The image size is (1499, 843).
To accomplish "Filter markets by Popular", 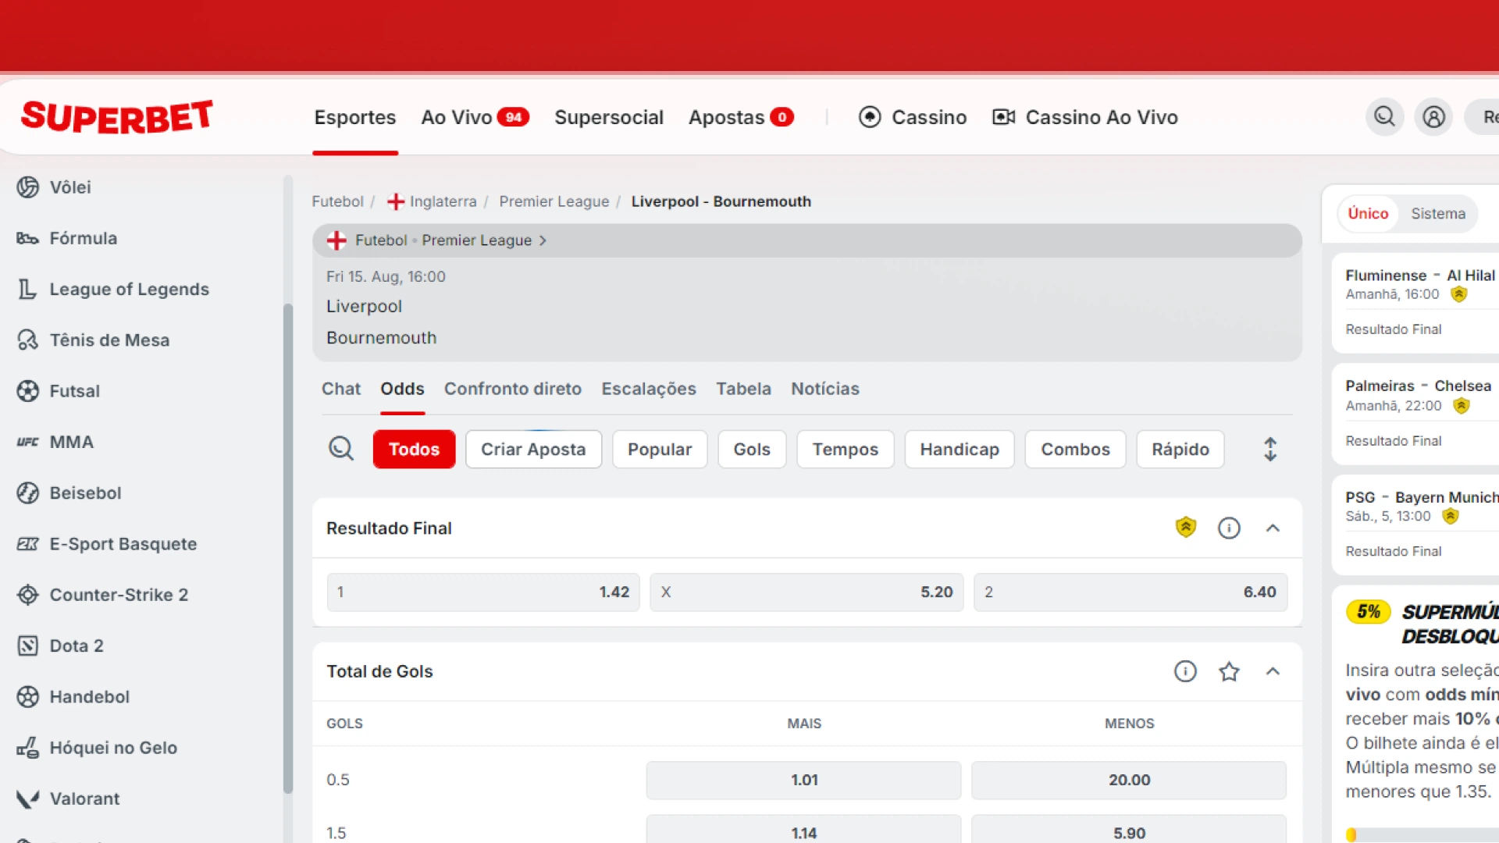I will click(x=660, y=449).
